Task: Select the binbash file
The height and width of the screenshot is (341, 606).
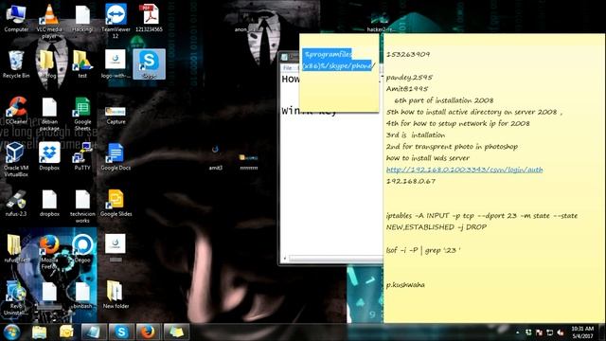Action: [82, 296]
